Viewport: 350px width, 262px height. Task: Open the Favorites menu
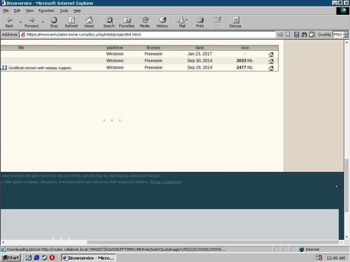point(46,11)
